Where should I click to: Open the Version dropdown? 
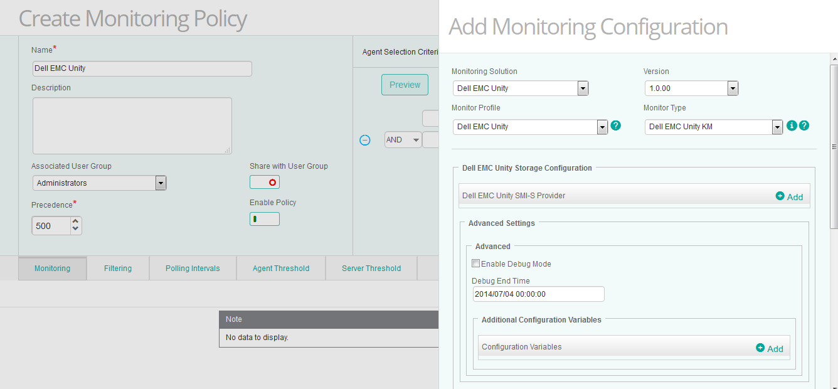coord(732,88)
